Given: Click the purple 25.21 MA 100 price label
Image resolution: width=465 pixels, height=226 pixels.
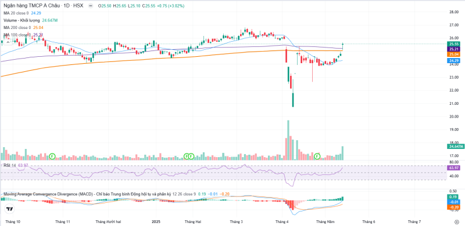Looking at the screenshot, I should point(454,49).
